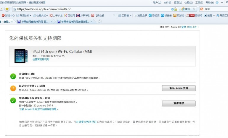The image size is (228, 138).
Task: Click the 您的保修服务和支持期限 heading
Action: point(36,38)
